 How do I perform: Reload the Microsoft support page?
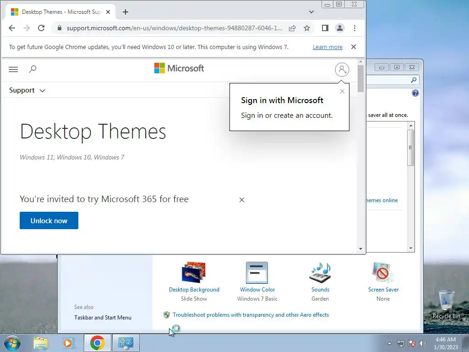41,28
